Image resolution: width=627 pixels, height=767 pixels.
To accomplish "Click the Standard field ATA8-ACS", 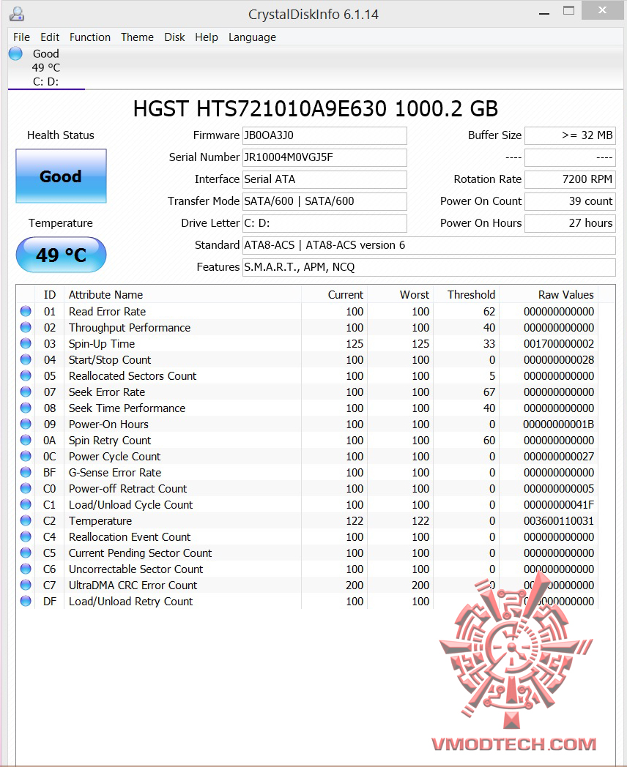I will [428, 245].
